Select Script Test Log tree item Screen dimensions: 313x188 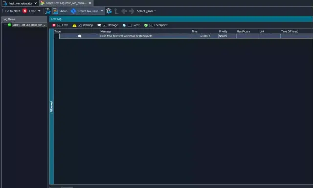(x=29, y=25)
